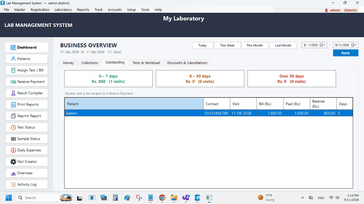364x204 pixels.
Task: Open the Daily Expenses sidebar item
Action: pos(27,150)
